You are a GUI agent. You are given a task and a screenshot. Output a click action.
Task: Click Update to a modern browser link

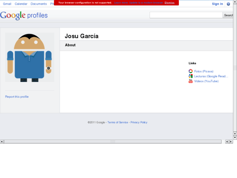coord(146,3)
